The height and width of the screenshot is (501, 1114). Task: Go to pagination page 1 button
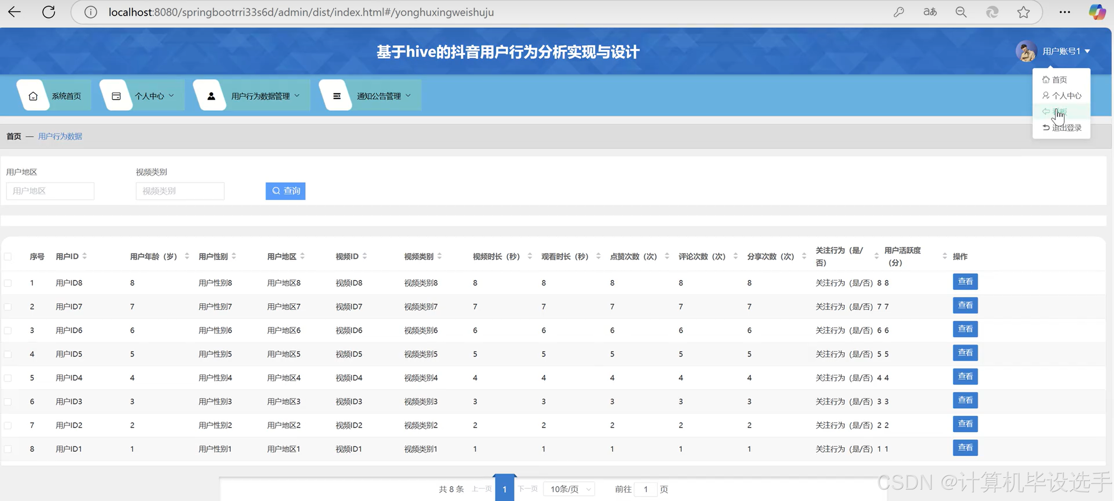505,489
